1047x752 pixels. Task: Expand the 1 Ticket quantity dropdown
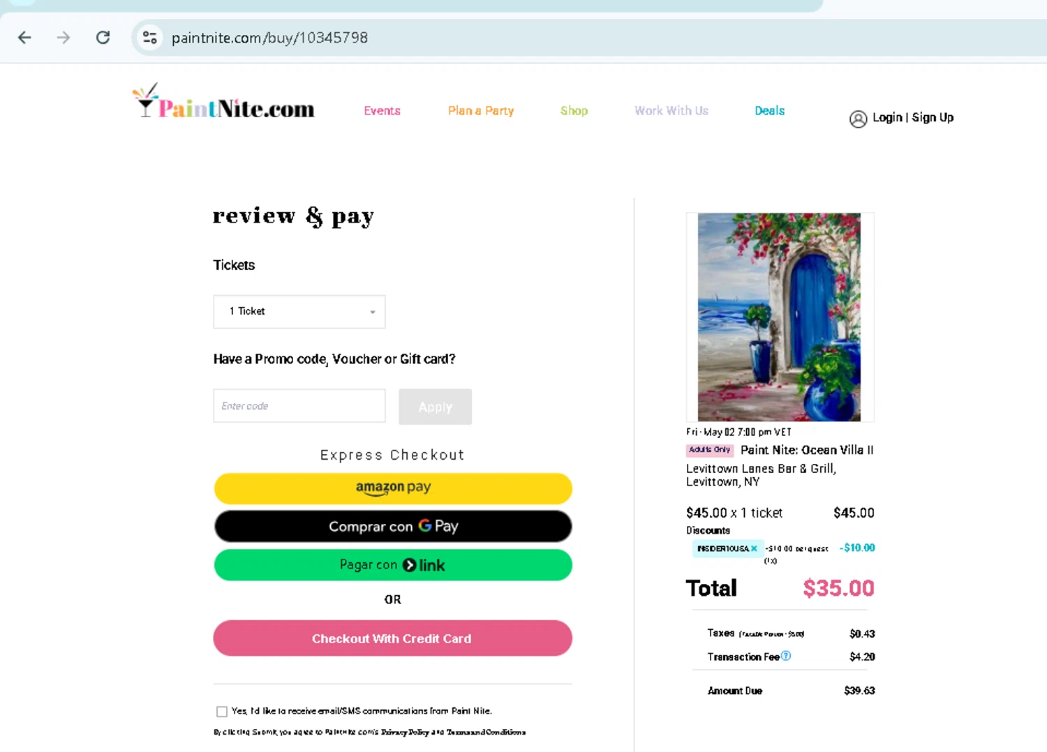pyautogui.click(x=299, y=312)
